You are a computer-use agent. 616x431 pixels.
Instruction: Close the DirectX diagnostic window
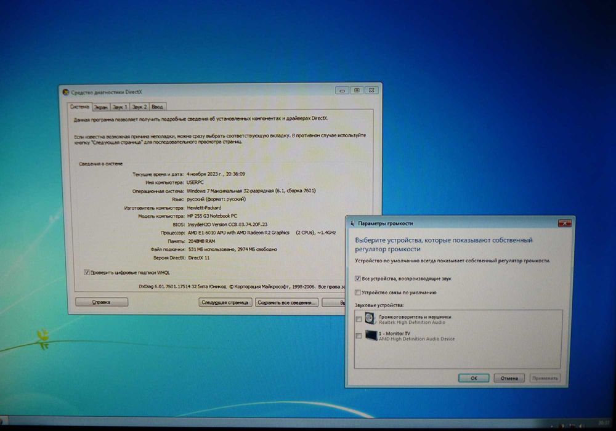(x=371, y=91)
